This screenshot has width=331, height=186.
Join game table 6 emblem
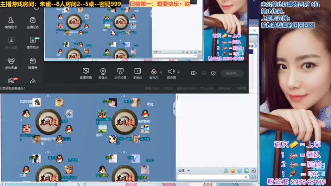point(125,174)
